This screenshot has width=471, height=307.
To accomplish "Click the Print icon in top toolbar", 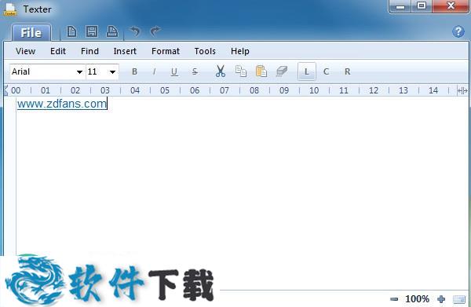I will 112,31.
